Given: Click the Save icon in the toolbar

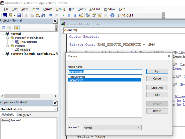Looking at the screenshot, I should click(x=19, y=15).
